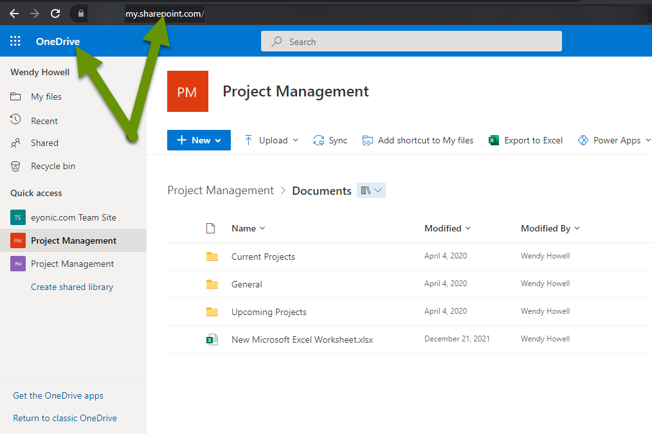Image resolution: width=652 pixels, height=434 pixels.
Task: Click the December 21, 2021 date cell
Action: [x=457, y=339]
